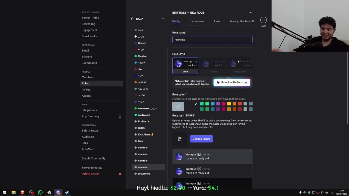Open Steam from the taskbar
The height and width of the screenshot is (196, 349).
67,192
